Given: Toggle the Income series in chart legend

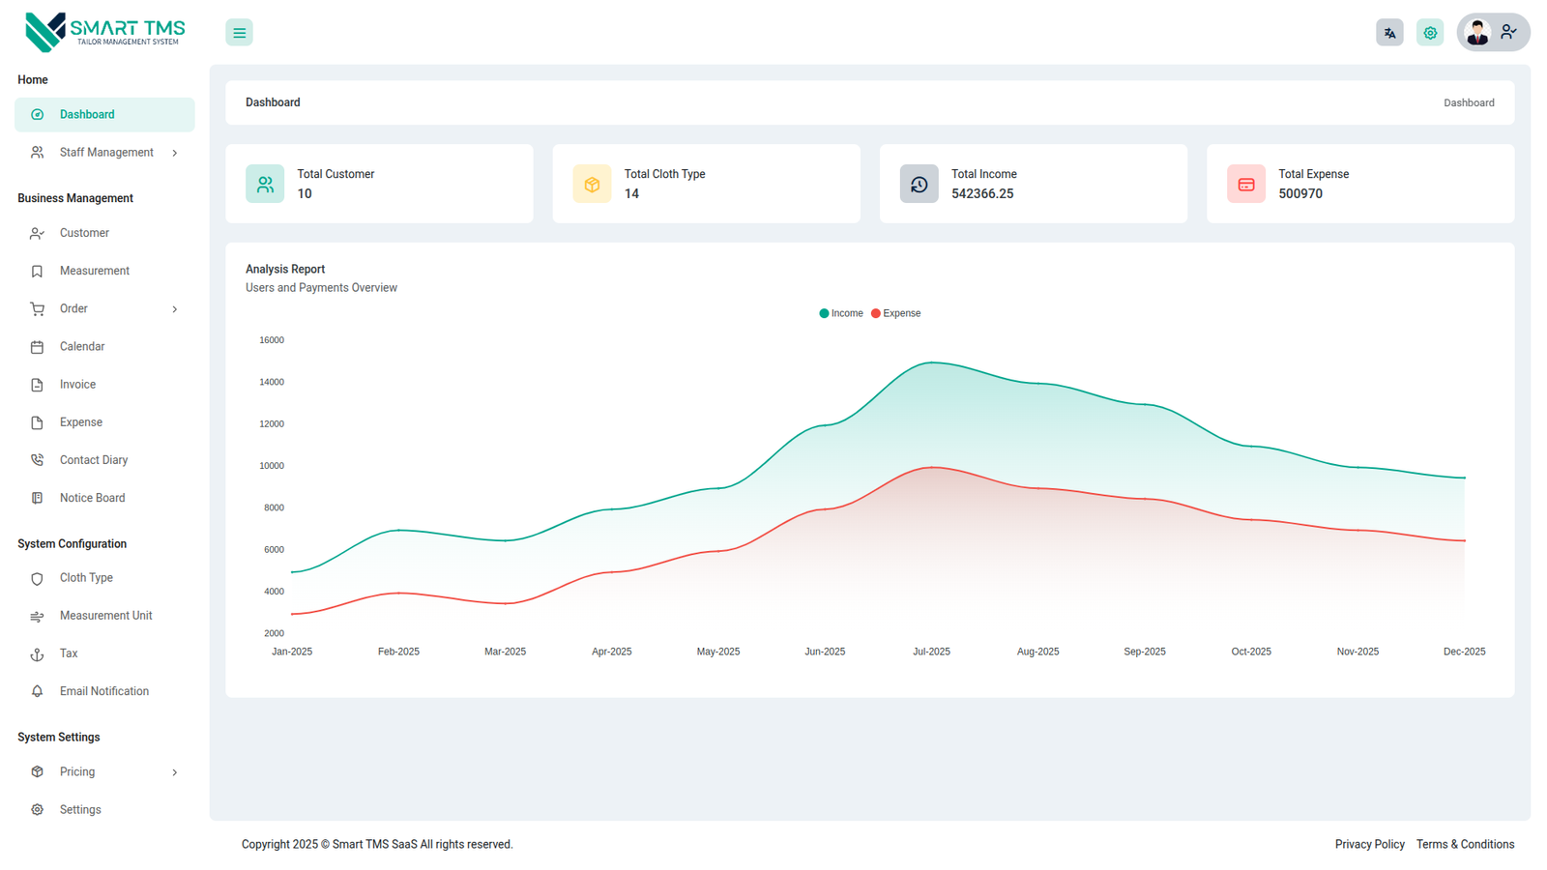Looking at the screenshot, I should click(x=841, y=313).
